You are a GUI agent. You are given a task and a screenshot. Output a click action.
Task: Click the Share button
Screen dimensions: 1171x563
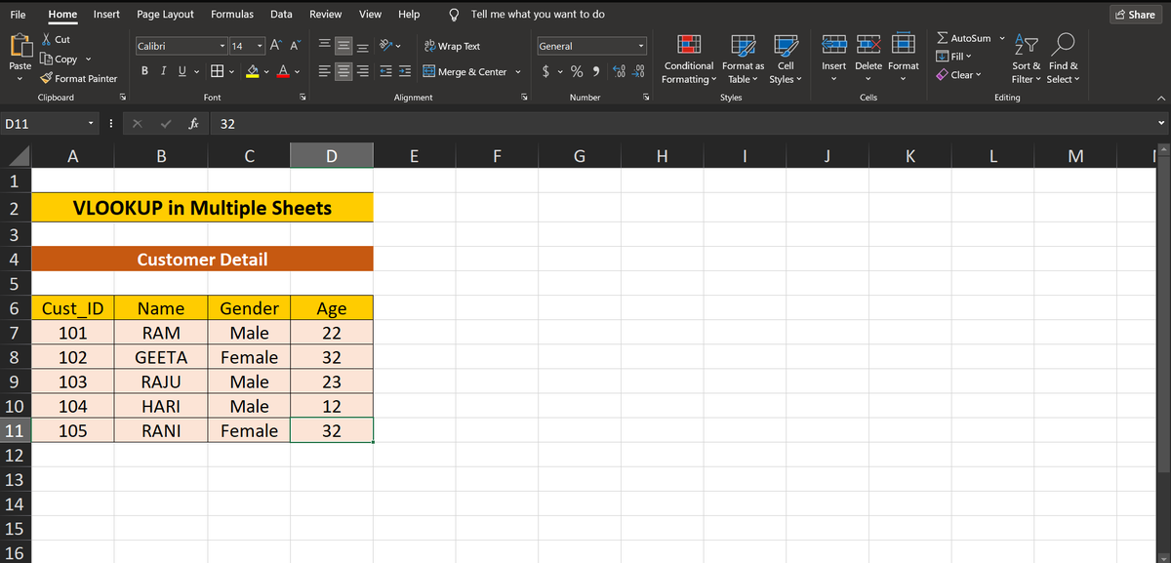(x=1135, y=15)
